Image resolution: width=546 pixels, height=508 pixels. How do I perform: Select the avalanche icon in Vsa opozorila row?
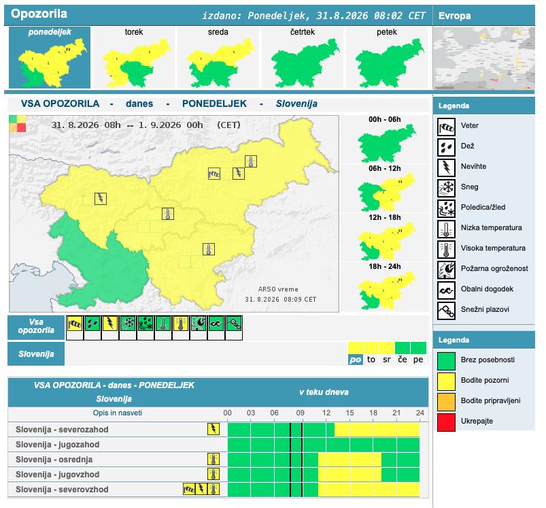click(234, 323)
